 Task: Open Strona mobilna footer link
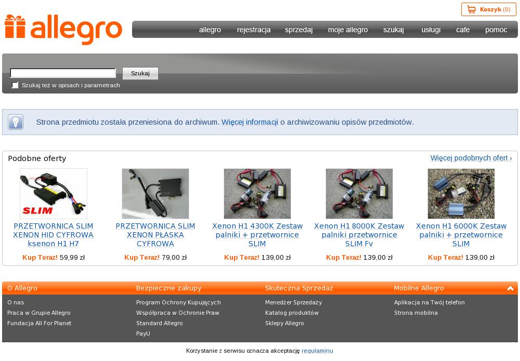pos(415,313)
